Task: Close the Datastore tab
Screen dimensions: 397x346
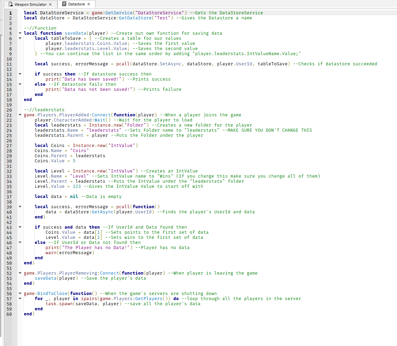Action: [x=89, y=4]
